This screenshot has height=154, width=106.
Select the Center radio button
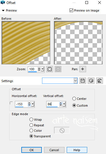coord(74,99)
